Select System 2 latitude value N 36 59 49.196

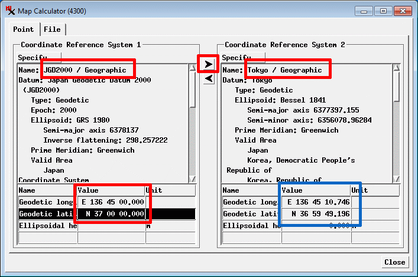click(316, 214)
